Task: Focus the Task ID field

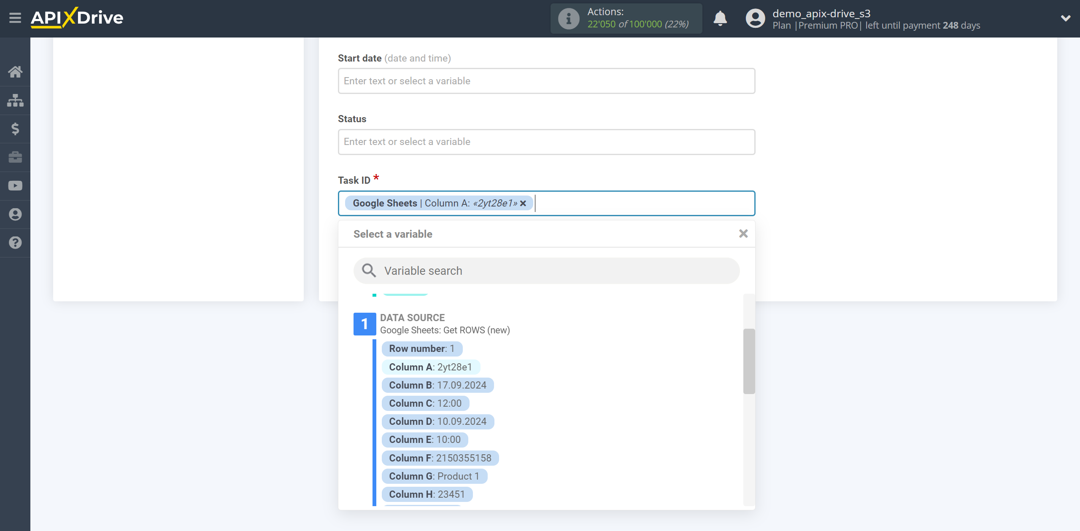Action: pyautogui.click(x=546, y=204)
